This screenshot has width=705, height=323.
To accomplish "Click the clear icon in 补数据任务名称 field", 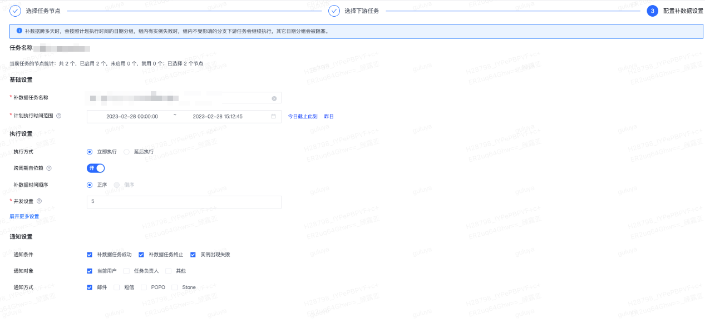I will [274, 98].
